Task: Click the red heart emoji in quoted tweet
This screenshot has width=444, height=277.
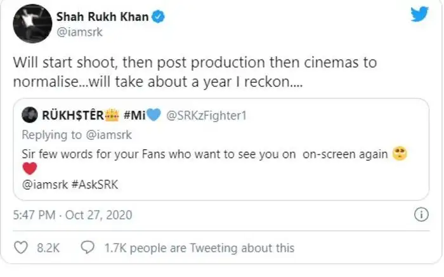Action: [x=29, y=169]
